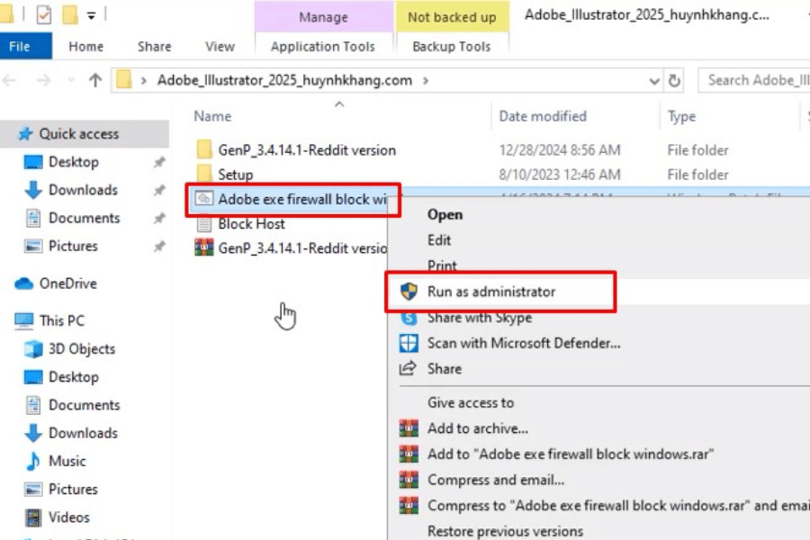The height and width of the screenshot is (540, 810).
Task: Open the Customize Quick Access Toolbar dropdown
Action: [x=92, y=15]
